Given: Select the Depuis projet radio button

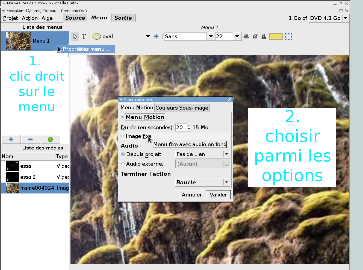Looking at the screenshot, I should click(x=123, y=154).
